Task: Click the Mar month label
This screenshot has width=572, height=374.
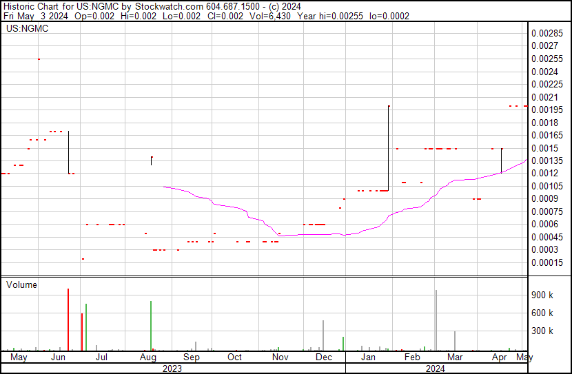Action: 455,357
